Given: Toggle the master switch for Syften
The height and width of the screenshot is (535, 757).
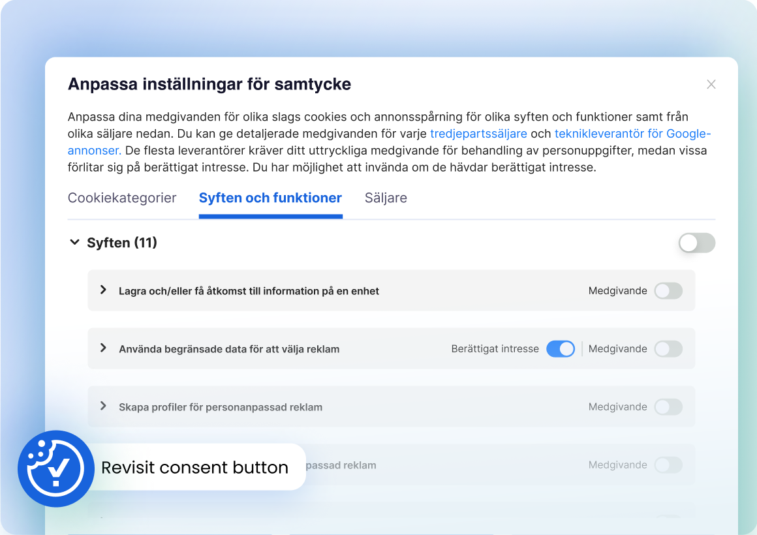Looking at the screenshot, I should click(696, 243).
